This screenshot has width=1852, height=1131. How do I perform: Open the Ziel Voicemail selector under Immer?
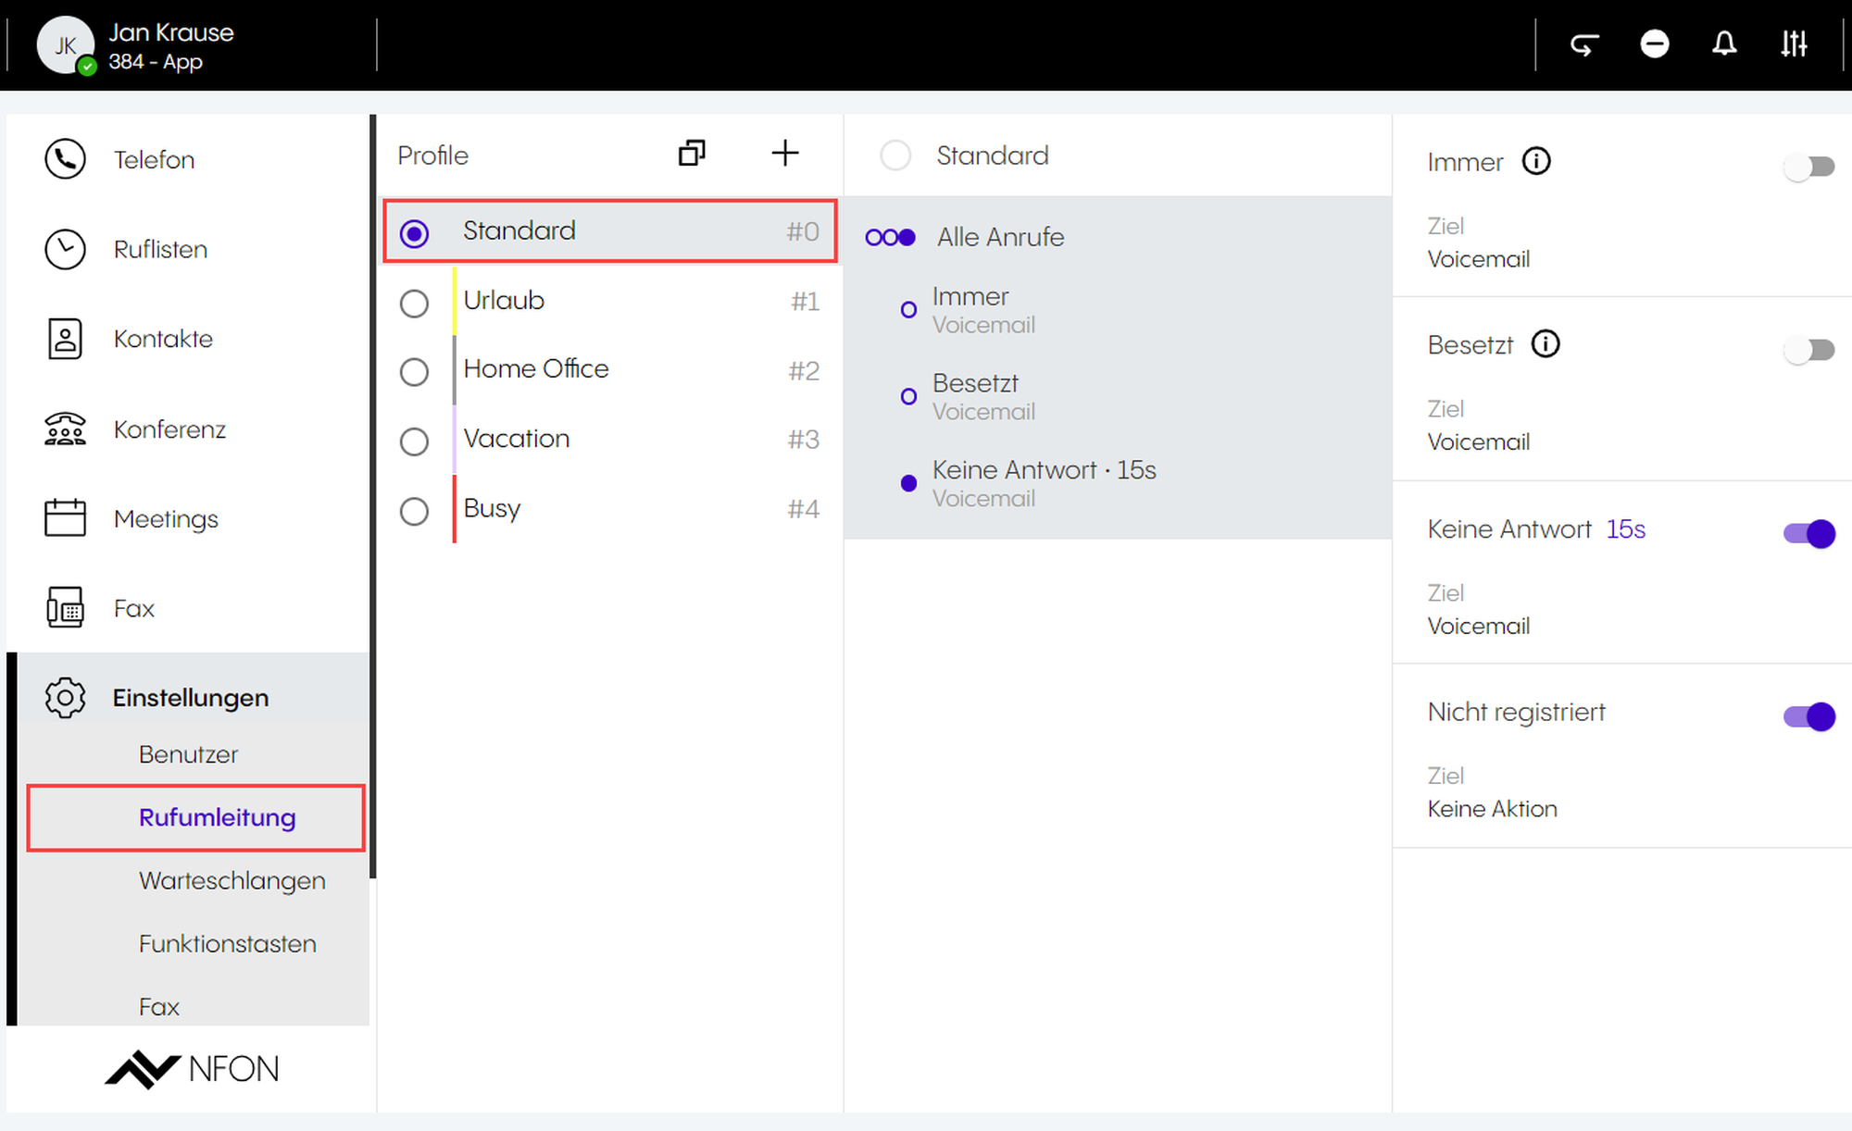pyautogui.click(x=1478, y=259)
